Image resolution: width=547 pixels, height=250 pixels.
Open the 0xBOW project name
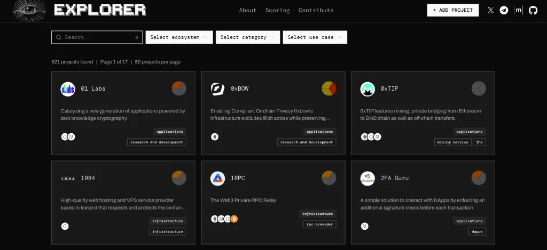pyautogui.click(x=240, y=88)
